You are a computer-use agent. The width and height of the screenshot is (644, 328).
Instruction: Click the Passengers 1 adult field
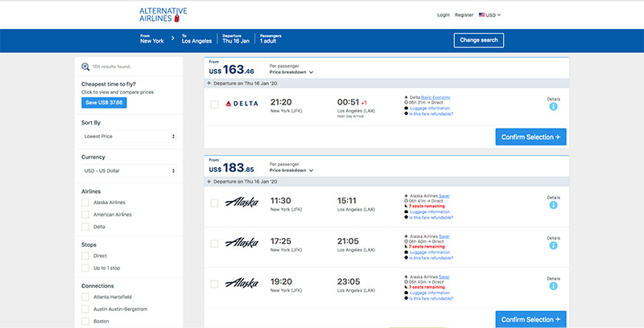pos(270,39)
